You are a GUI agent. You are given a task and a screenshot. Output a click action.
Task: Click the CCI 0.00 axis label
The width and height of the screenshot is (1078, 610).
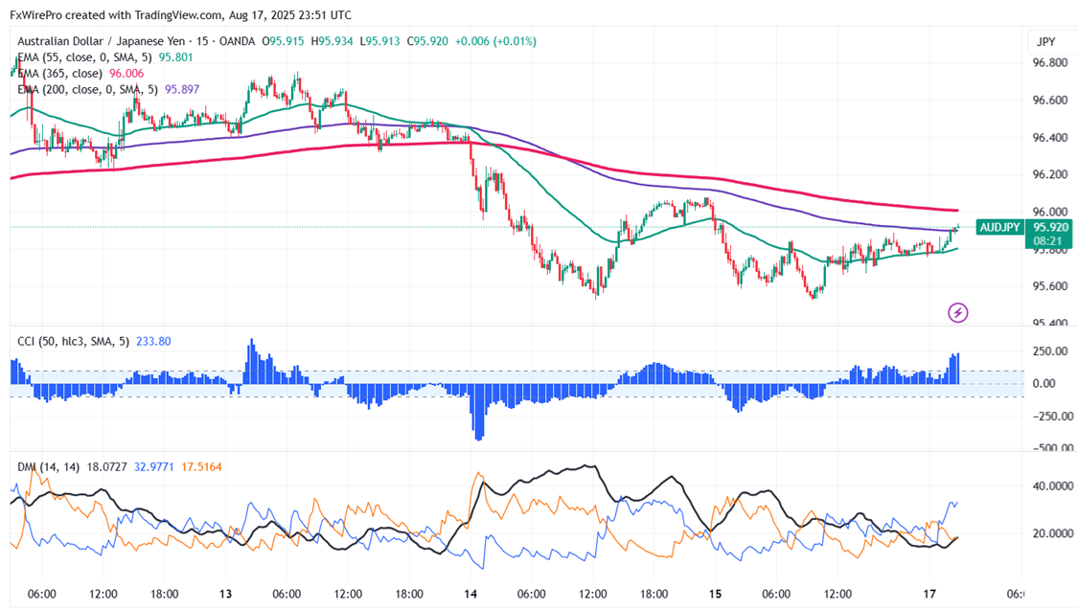click(x=1044, y=383)
